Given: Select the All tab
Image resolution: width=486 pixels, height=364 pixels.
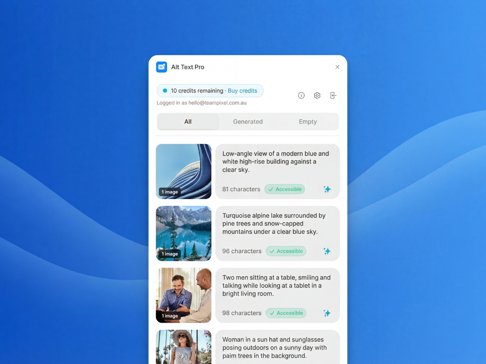Looking at the screenshot, I should [x=188, y=122].
